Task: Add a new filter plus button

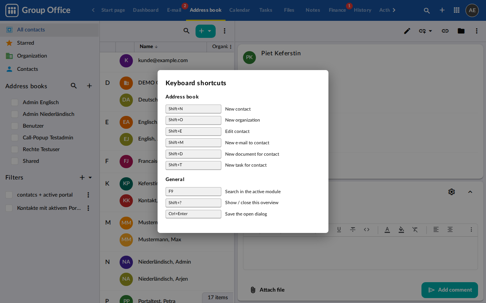Action: click(82, 177)
